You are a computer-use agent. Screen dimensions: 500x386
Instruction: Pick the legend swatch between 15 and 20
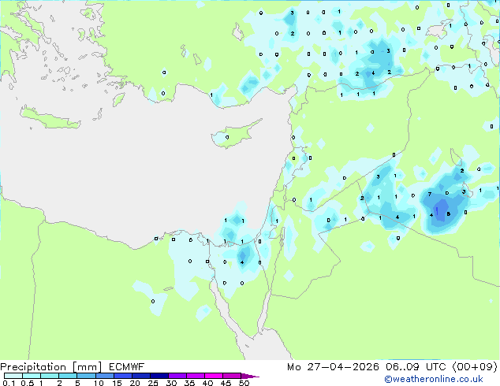click(122, 376)
